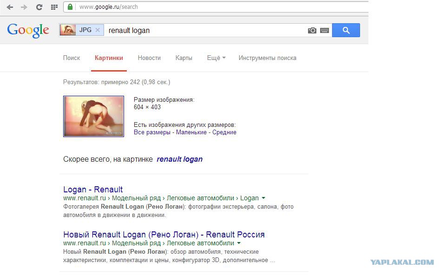The width and height of the screenshot is (446, 276).
Task: Expand the Ещё dropdown menu
Action: [216, 58]
